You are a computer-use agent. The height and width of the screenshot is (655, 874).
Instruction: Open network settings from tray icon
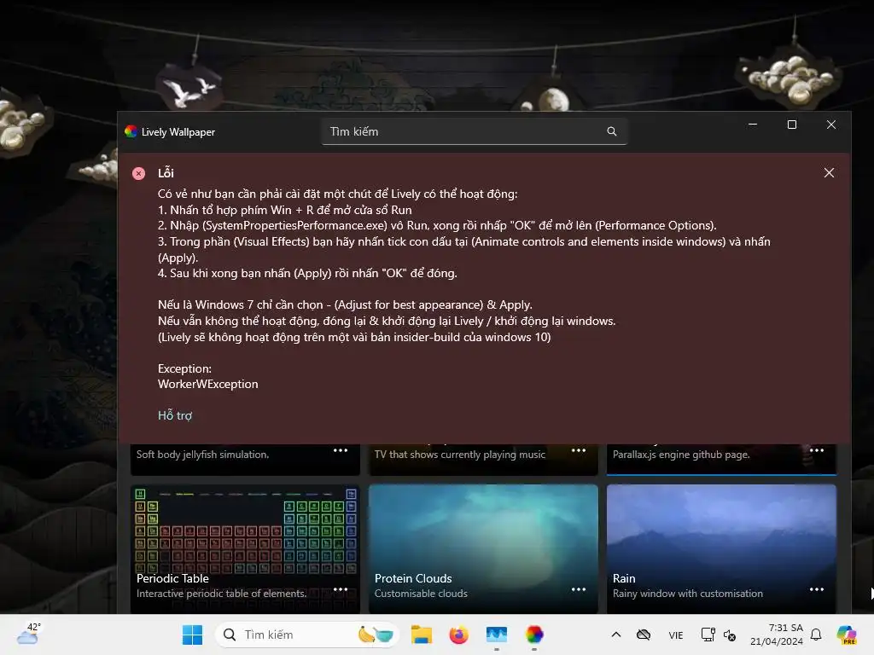708,635
